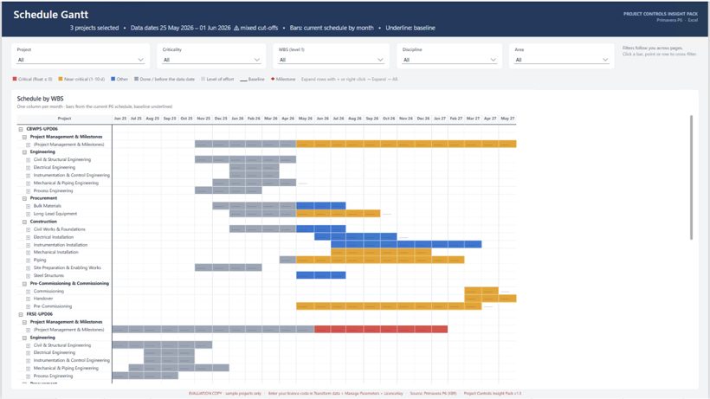Click the vertical scrollbar of the Gantt visual
The image size is (710, 399).
click(692, 177)
